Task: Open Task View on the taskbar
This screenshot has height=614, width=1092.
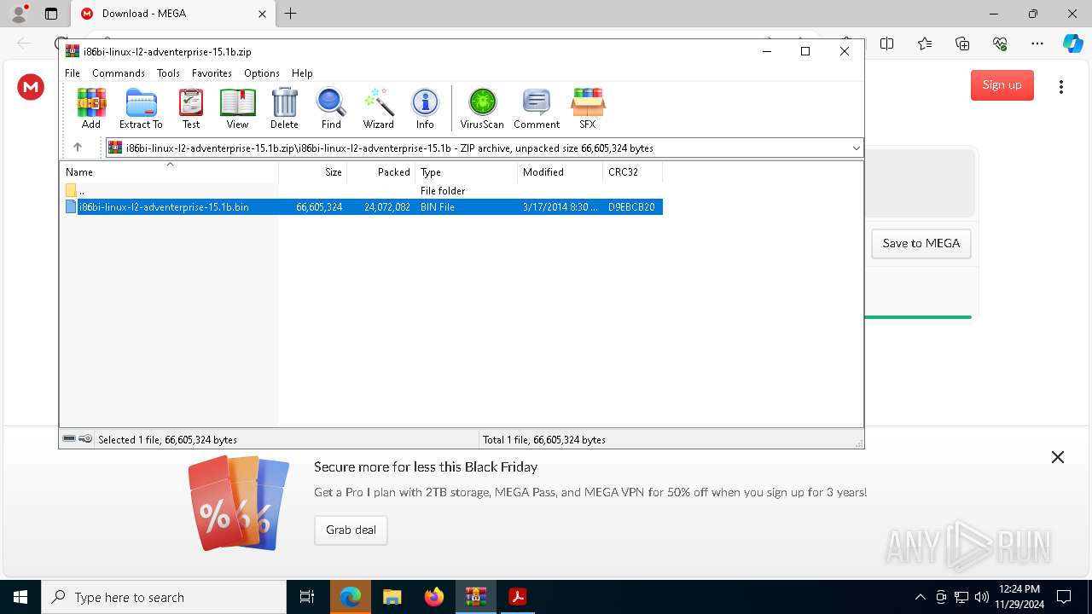Action: point(307,597)
